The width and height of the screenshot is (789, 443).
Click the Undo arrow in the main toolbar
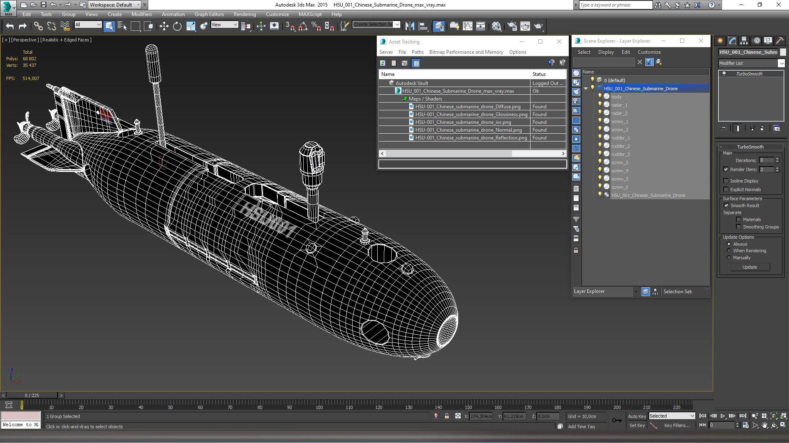point(10,26)
